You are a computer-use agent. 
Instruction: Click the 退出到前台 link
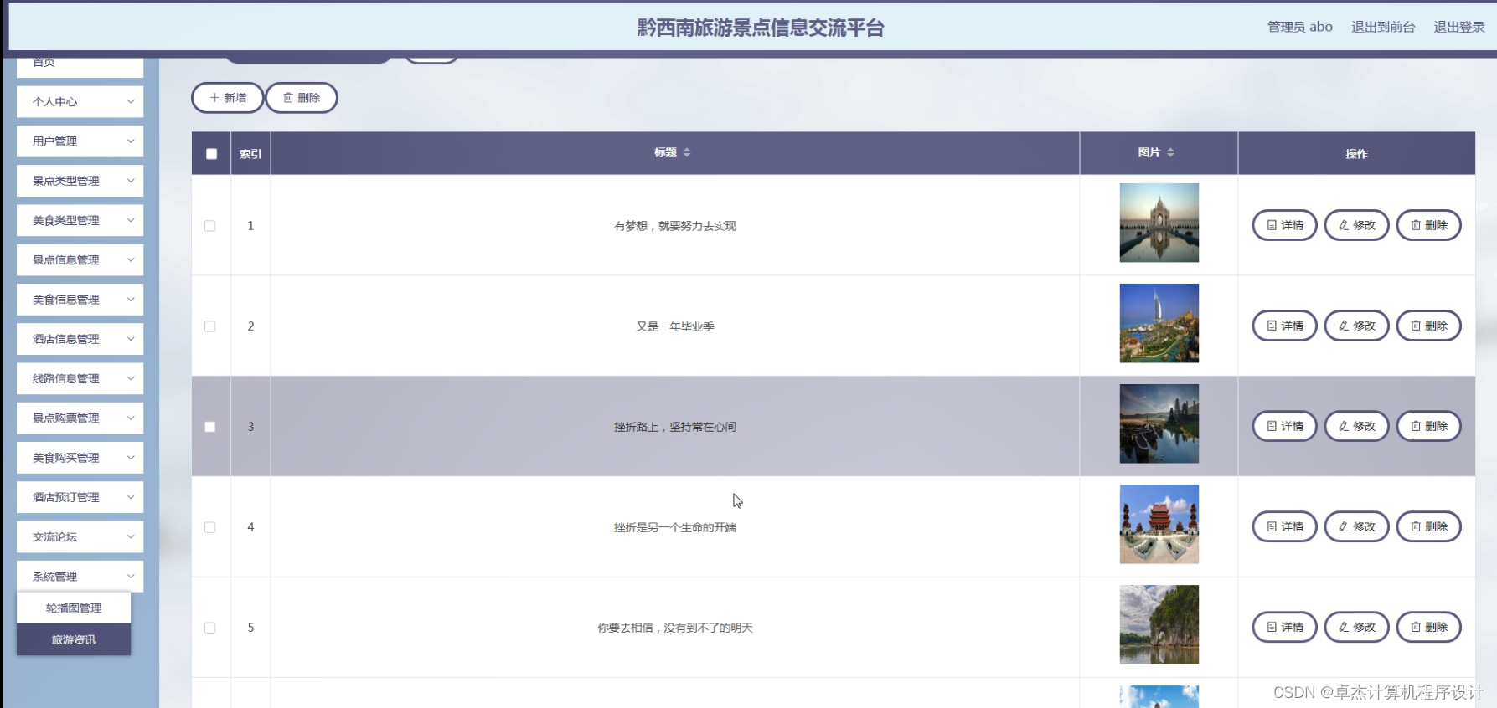tap(1383, 27)
